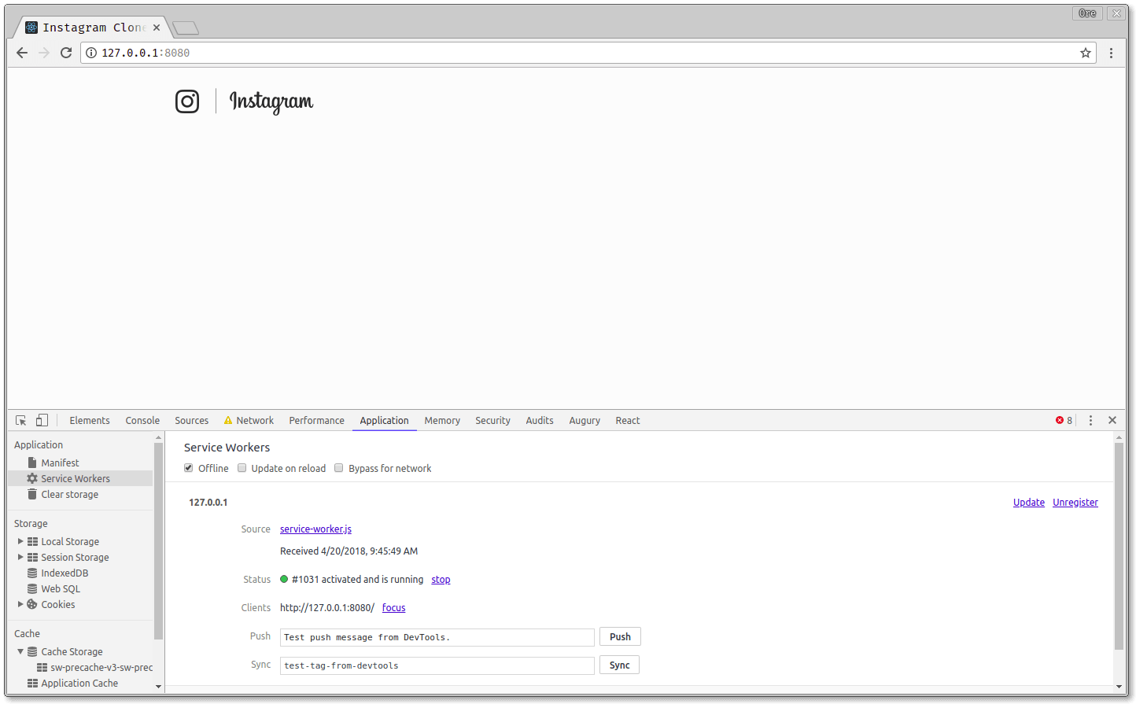Viewport: 1136px width, 704px height.
Task: Select Local Storage in sidebar
Action: point(70,542)
